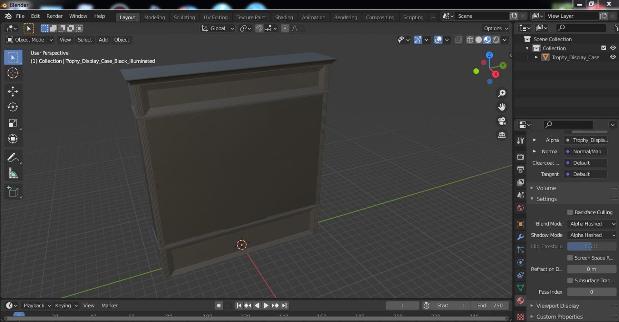The width and height of the screenshot is (619, 322).
Task: Click the Normal/Map socket button
Action: [x=585, y=151]
